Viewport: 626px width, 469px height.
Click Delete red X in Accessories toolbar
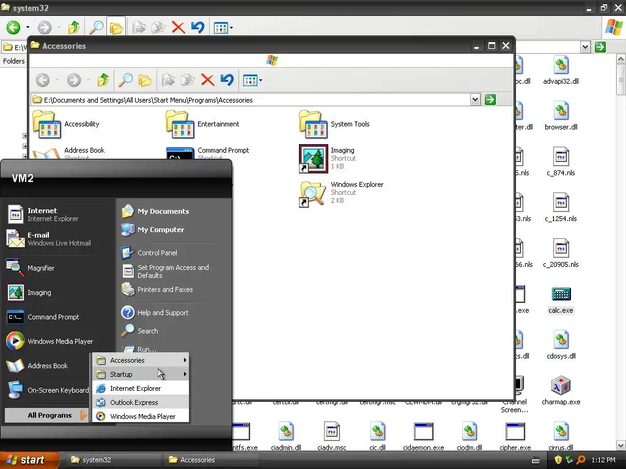point(207,80)
